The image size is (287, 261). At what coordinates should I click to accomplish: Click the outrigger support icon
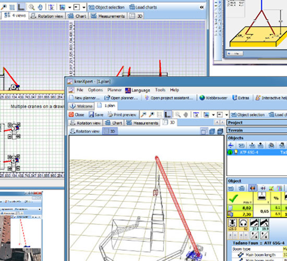tap(232, 223)
